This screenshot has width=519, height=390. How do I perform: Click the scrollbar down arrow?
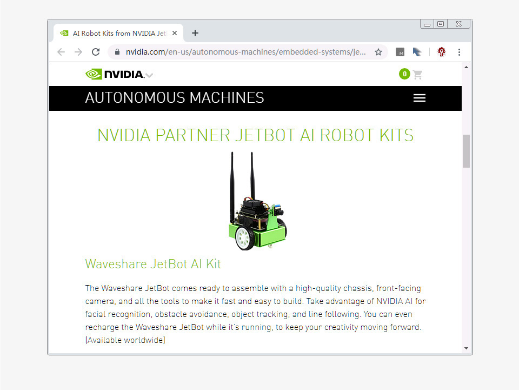pos(467,348)
